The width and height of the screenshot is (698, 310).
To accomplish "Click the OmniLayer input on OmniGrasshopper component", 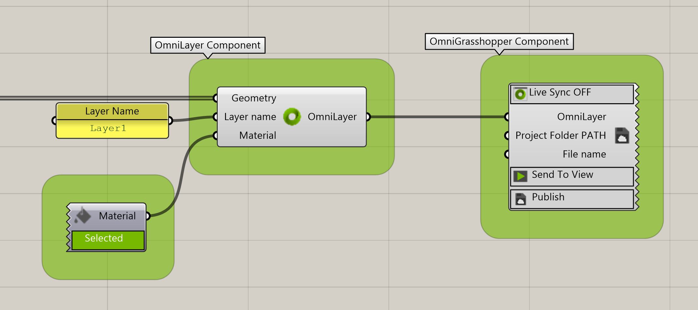I will [x=582, y=117].
